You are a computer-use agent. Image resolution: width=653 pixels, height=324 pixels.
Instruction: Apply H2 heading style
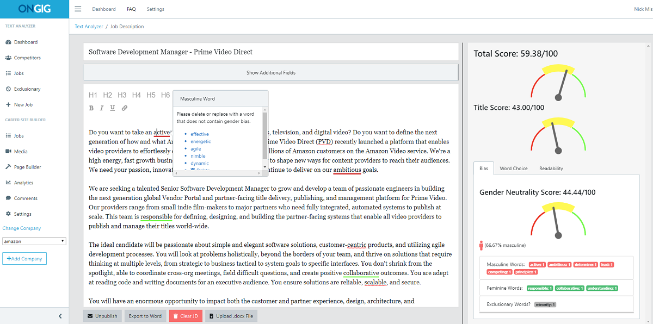(x=108, y=95)
